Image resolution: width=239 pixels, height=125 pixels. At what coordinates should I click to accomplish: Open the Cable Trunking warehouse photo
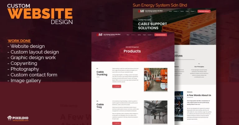(x=156, y=80)
